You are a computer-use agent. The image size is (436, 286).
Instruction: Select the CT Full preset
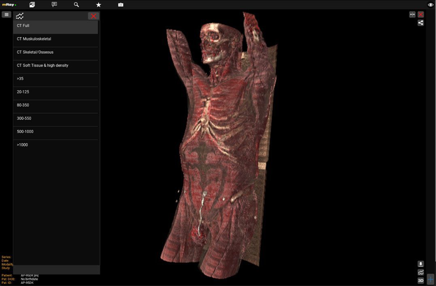(x=55, y=26)
